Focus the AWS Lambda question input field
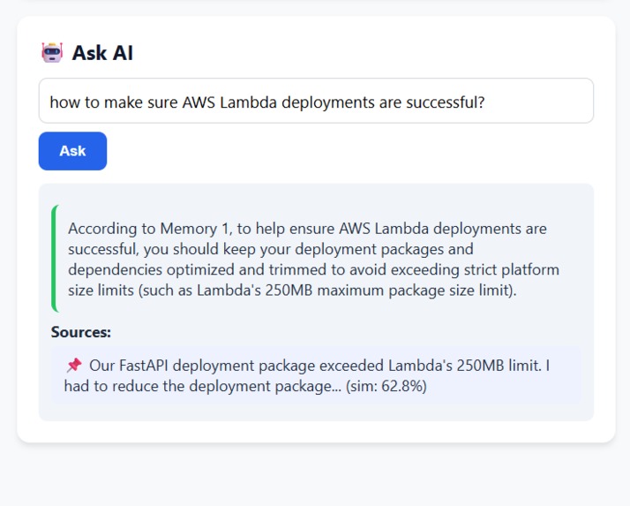This screenshot has width=630, height=506. point(316,101)
